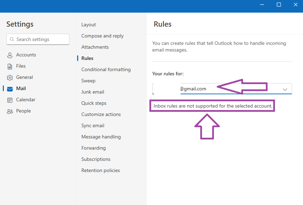The image size is (303, 205).
Task: Select Mail settings category
Action: (21, 88)
